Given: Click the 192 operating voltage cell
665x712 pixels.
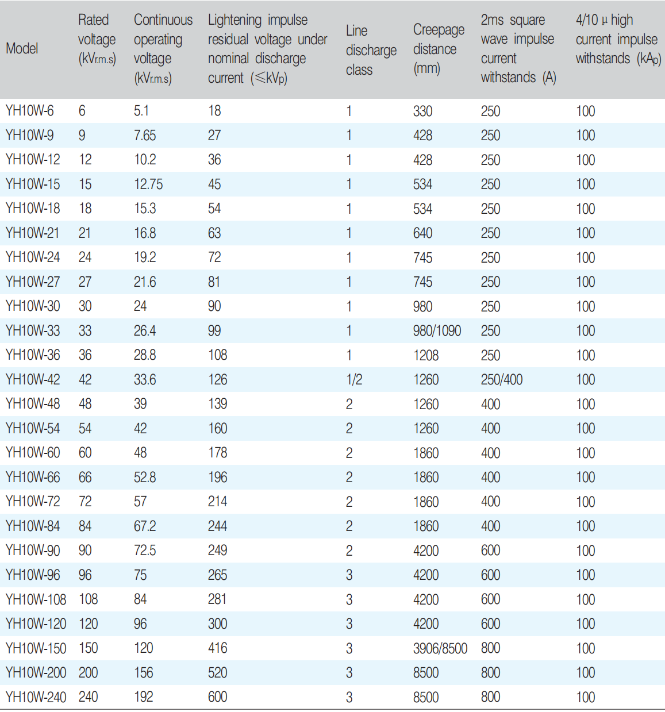Looking at the screenshot, I should click(x=144, y=697).
